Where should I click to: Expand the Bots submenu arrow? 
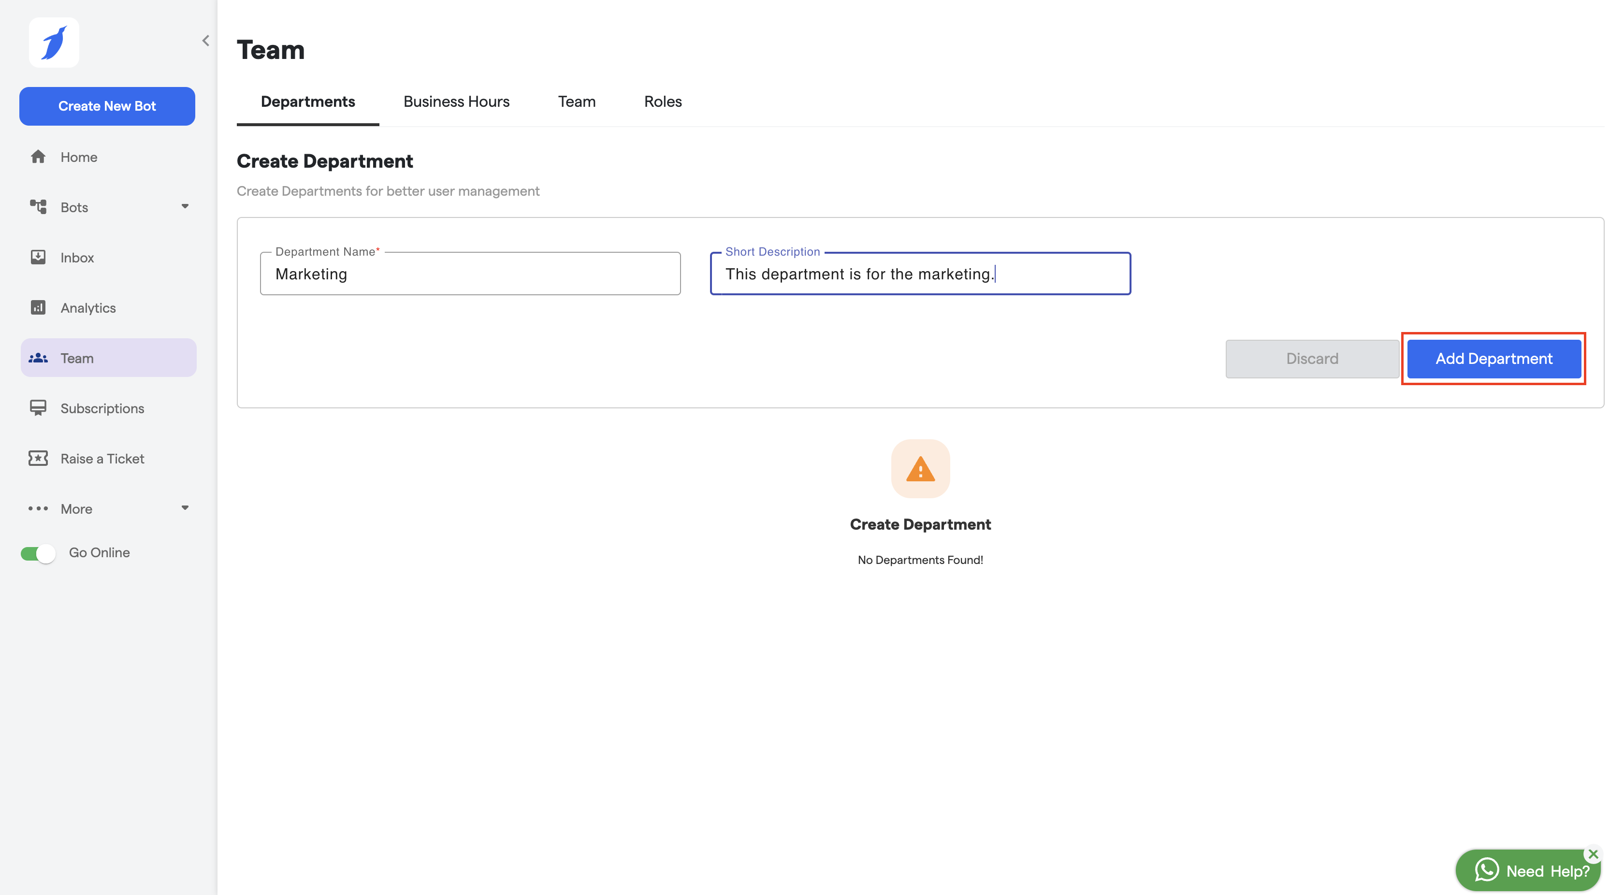pos(185,206)
